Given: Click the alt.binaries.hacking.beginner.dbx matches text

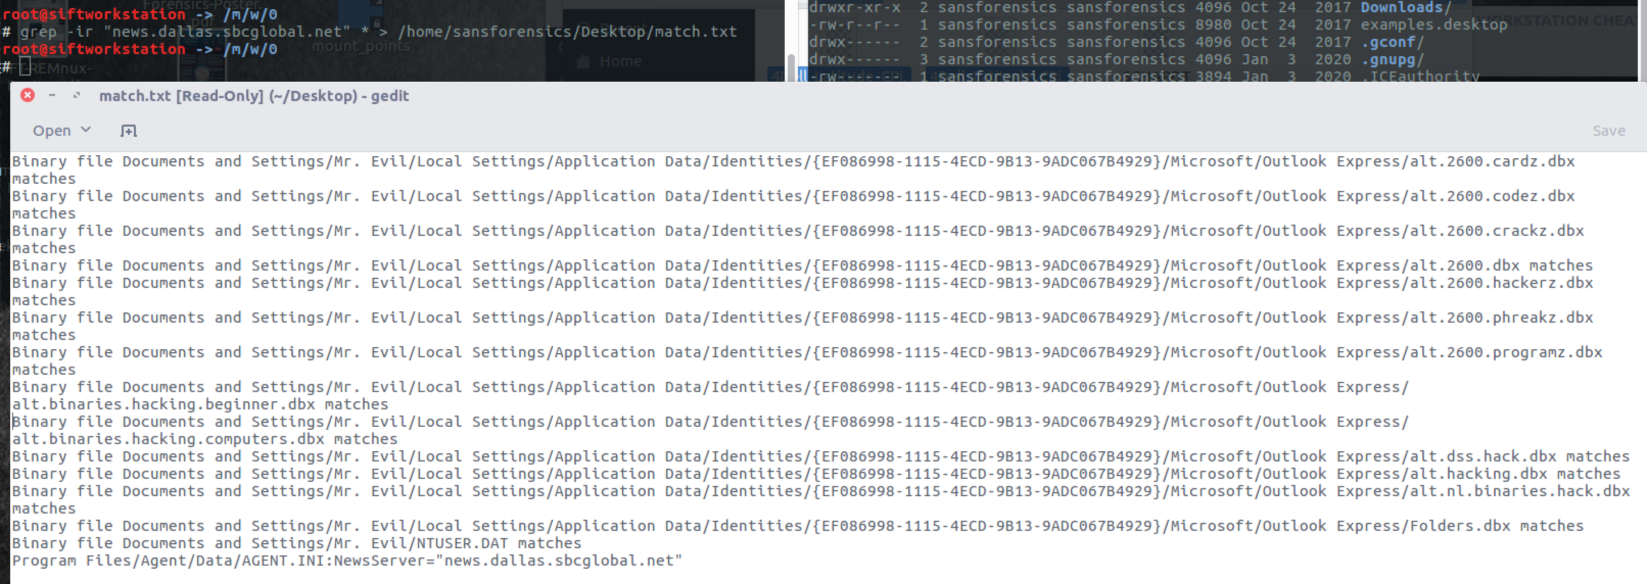Looking at the screenshot, I should [x=200, y=404].
